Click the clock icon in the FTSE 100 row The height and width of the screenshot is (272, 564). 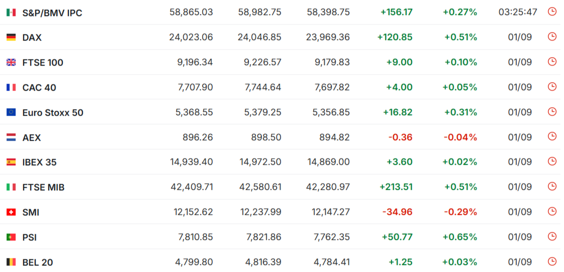point(552,62)
